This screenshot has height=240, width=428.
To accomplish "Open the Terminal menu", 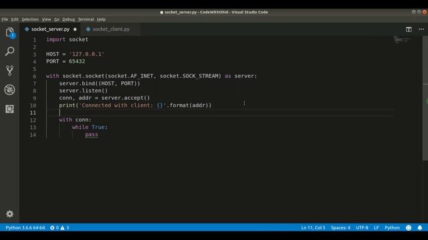I will (86, 19).
